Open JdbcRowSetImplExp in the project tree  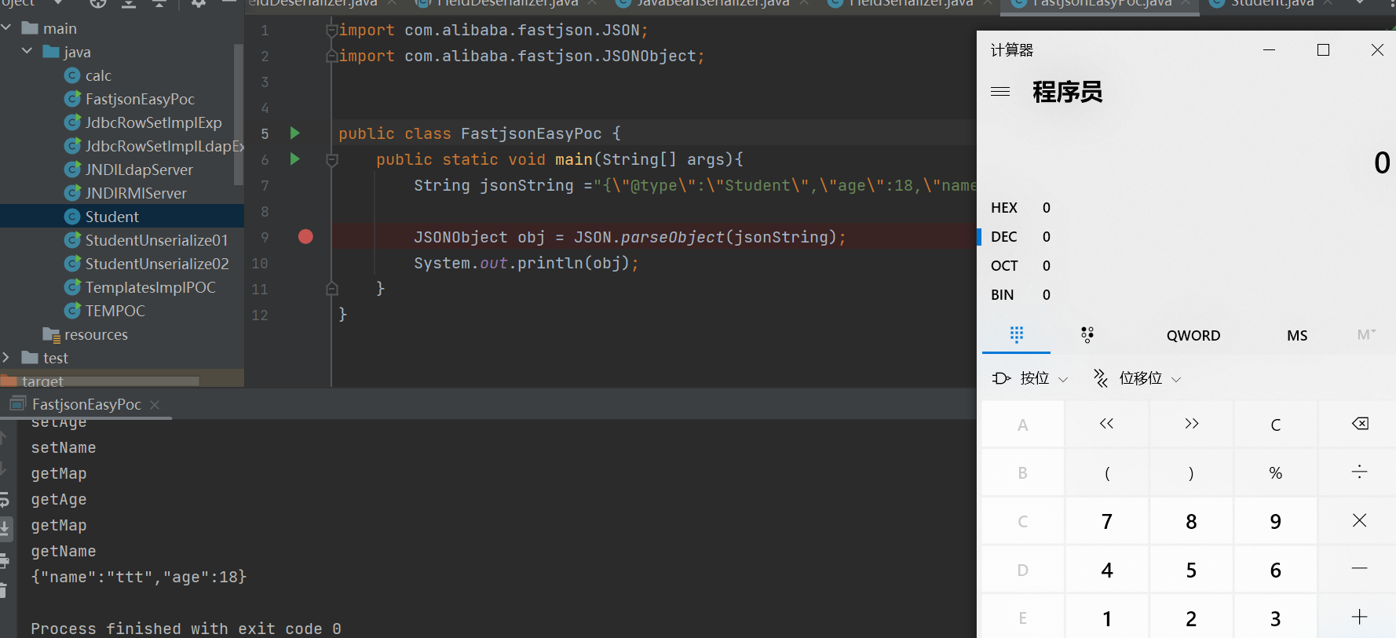pos(153,122)
